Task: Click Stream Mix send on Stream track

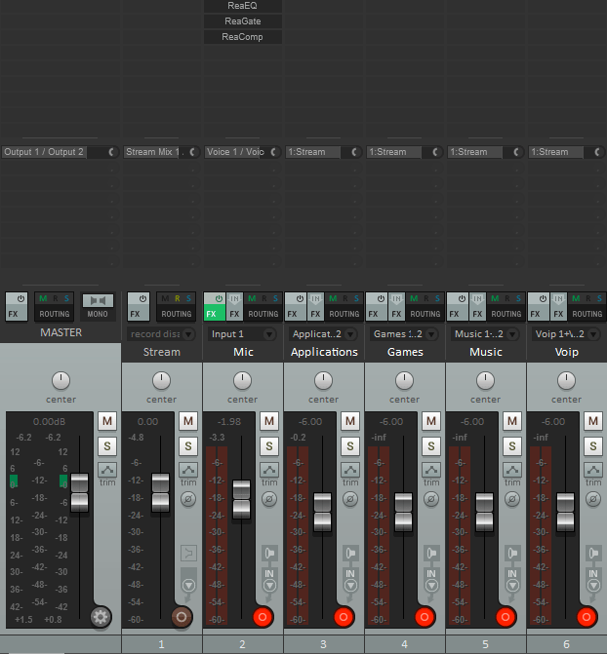Action: click(x=153, y=152)
